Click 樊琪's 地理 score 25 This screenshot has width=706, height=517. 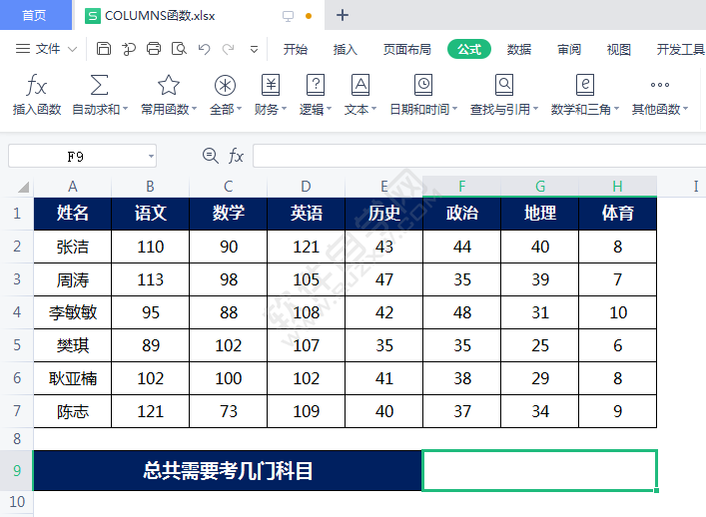(x=540, y=345)
